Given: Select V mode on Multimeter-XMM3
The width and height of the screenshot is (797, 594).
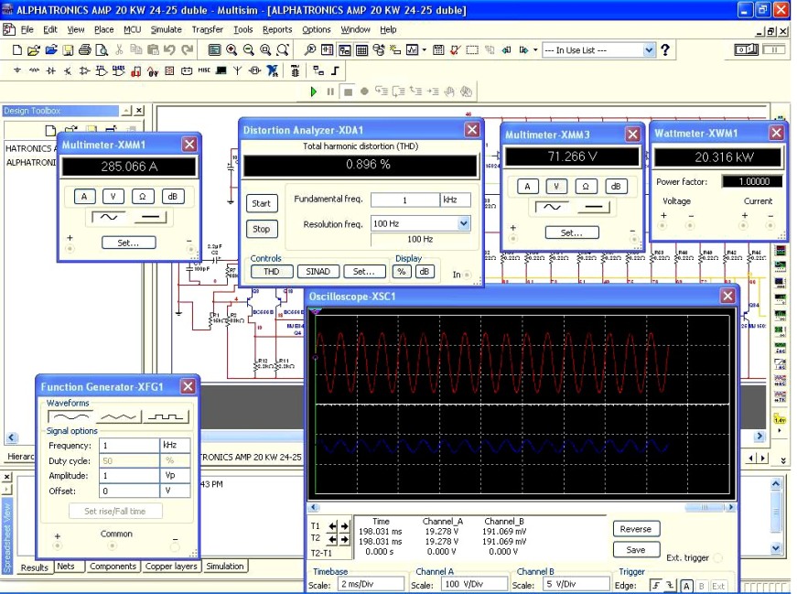Looking at the screenshot, I should pos(556,186).
